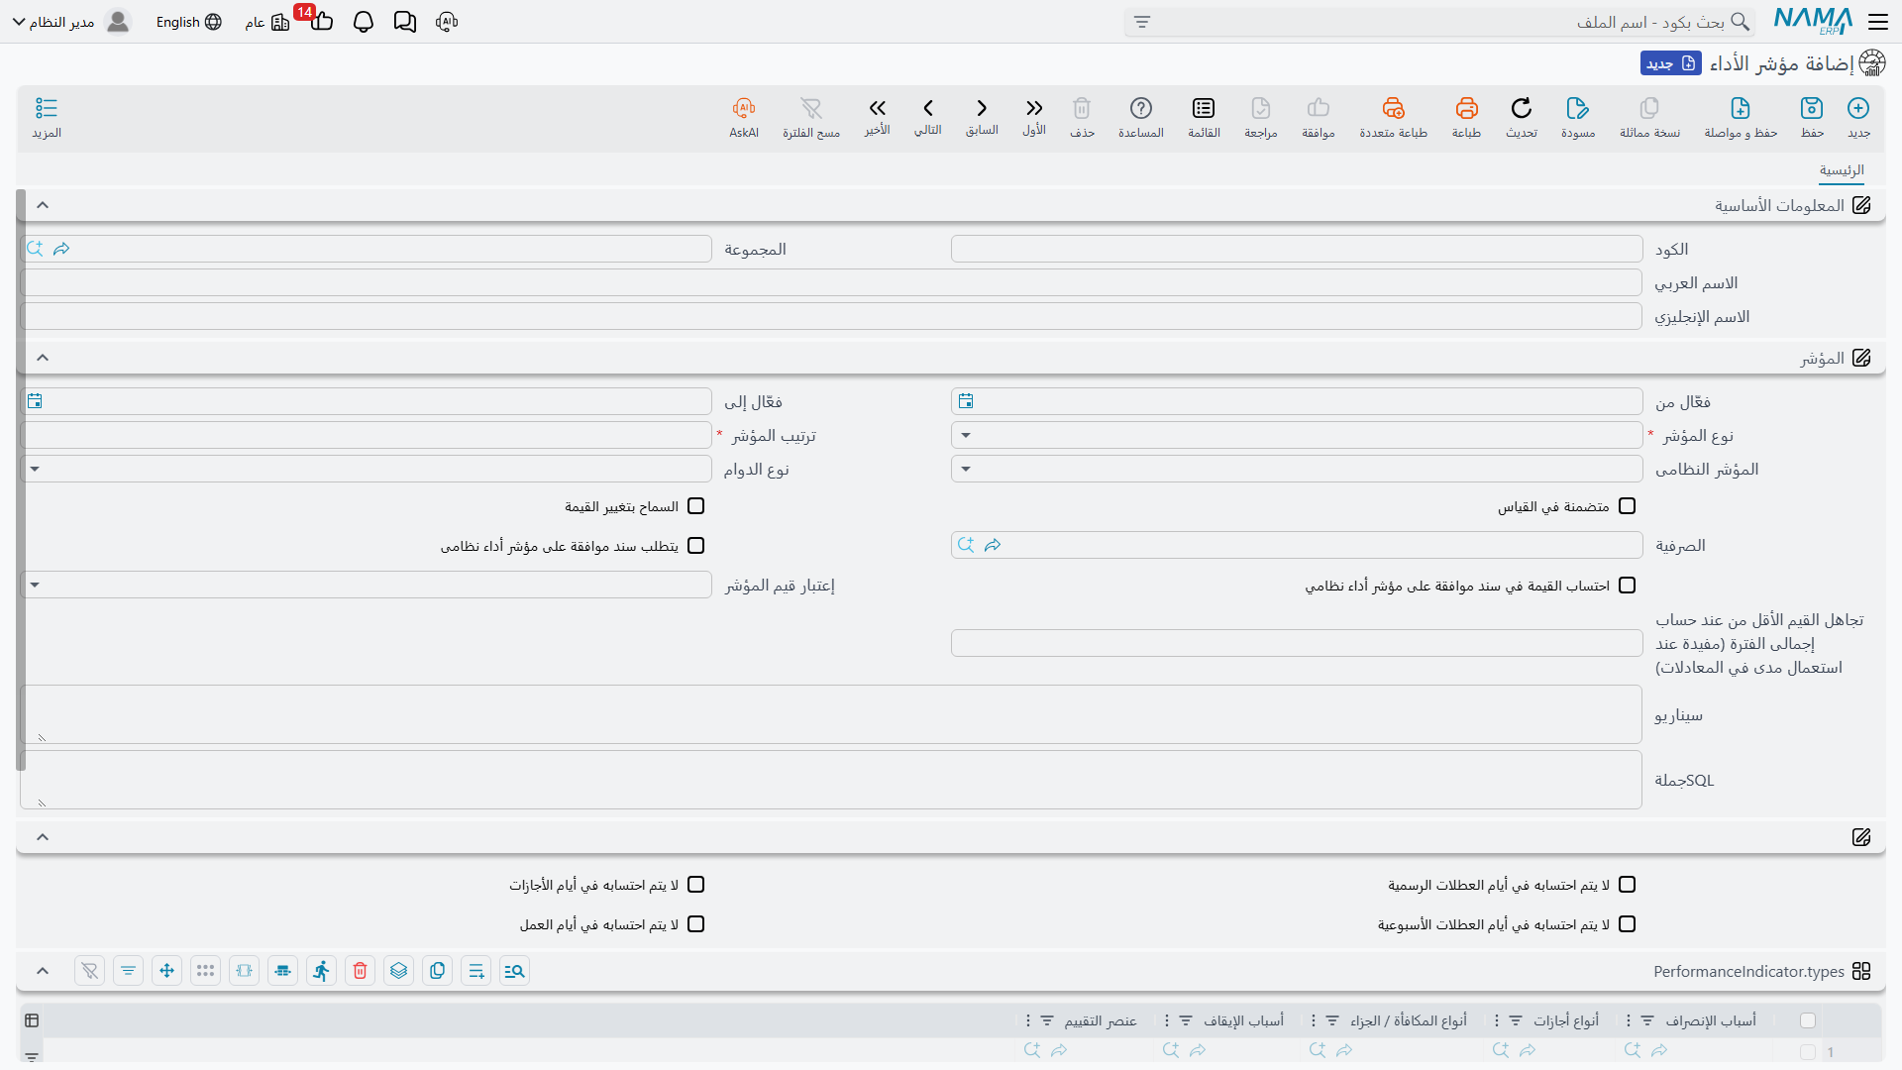Go to الأول first record
1902x1070 pixels.
[x=1034, y=108]
